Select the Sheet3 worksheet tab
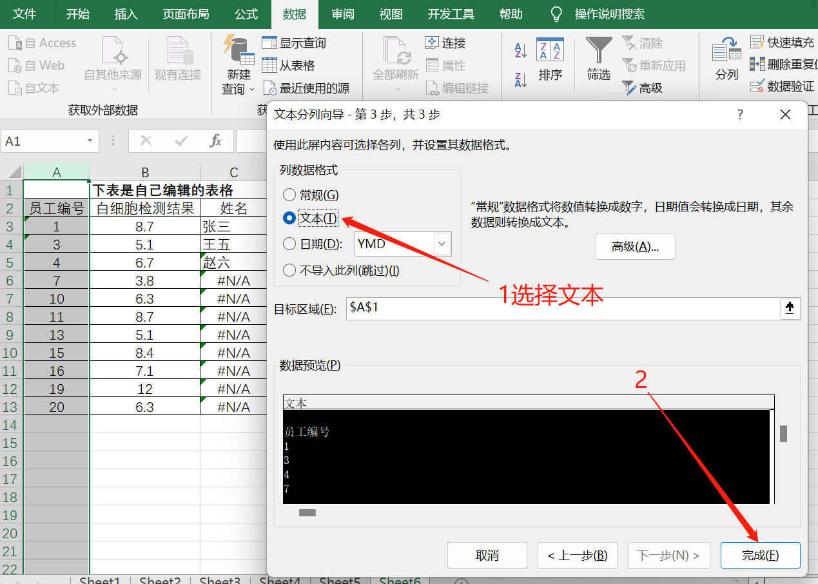Viewport: 818px width, 584px height. point(220,579)
